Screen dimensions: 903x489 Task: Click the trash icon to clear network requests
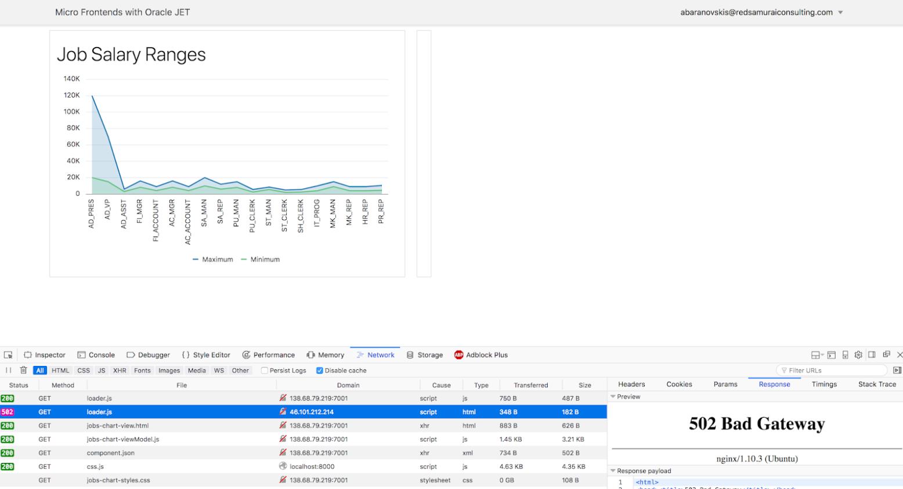[x=23, y=371]
